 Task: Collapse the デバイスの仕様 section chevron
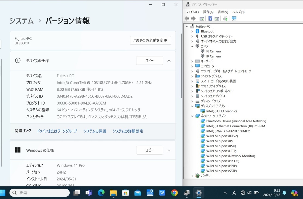pyautogui.click(x=169, y=61)
